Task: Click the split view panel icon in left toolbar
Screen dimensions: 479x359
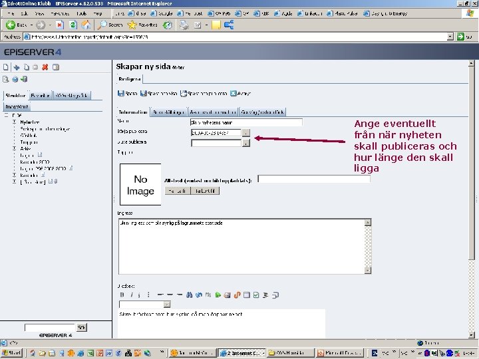Action: pos(56,67)
